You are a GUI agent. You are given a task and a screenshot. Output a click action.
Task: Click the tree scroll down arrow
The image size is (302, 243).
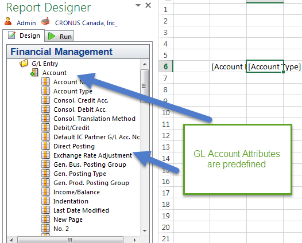click(x=145, y=230)
